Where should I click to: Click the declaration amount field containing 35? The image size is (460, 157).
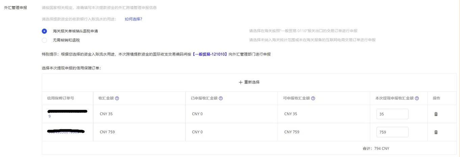click(x=392, y=114)
